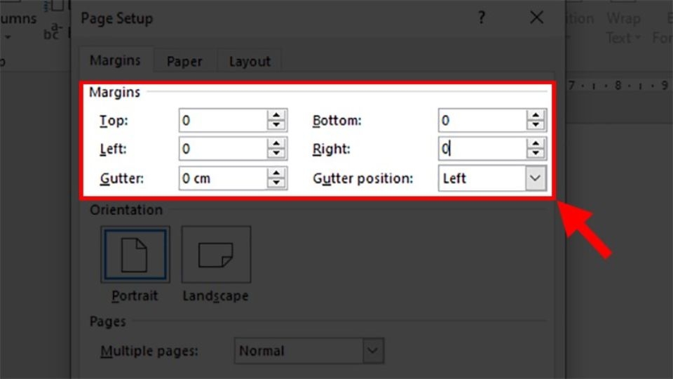The height and width of the screenshot is (379, 673).
Task: Expand the Multiple pages dropdown
Action: pyautogui.click(x=374, y=350)
